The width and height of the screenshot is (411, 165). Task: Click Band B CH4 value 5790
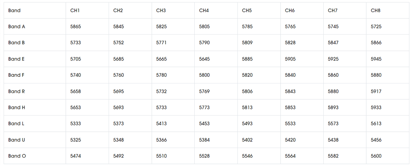tap(204, 43)
